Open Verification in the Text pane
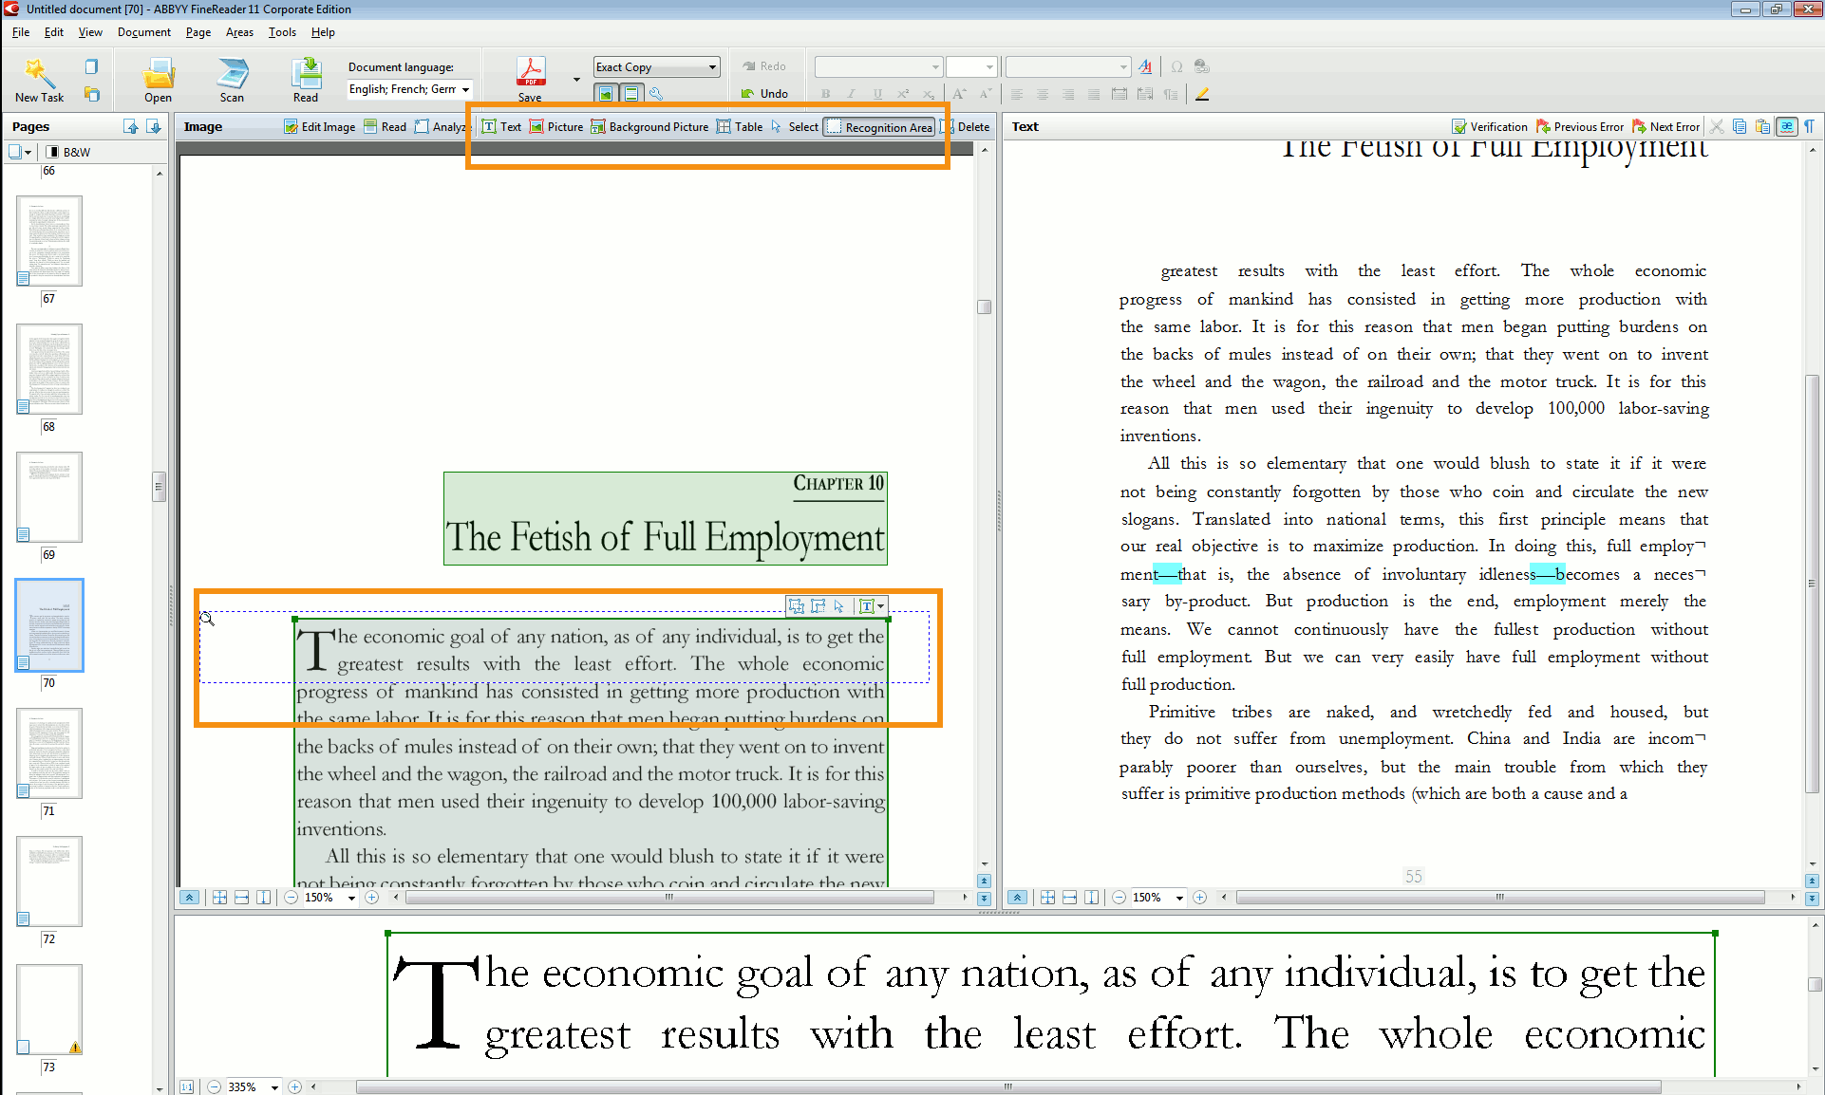 click(1489, 127)
